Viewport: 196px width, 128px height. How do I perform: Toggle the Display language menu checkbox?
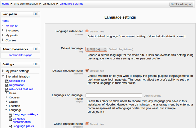coord(87,70)
